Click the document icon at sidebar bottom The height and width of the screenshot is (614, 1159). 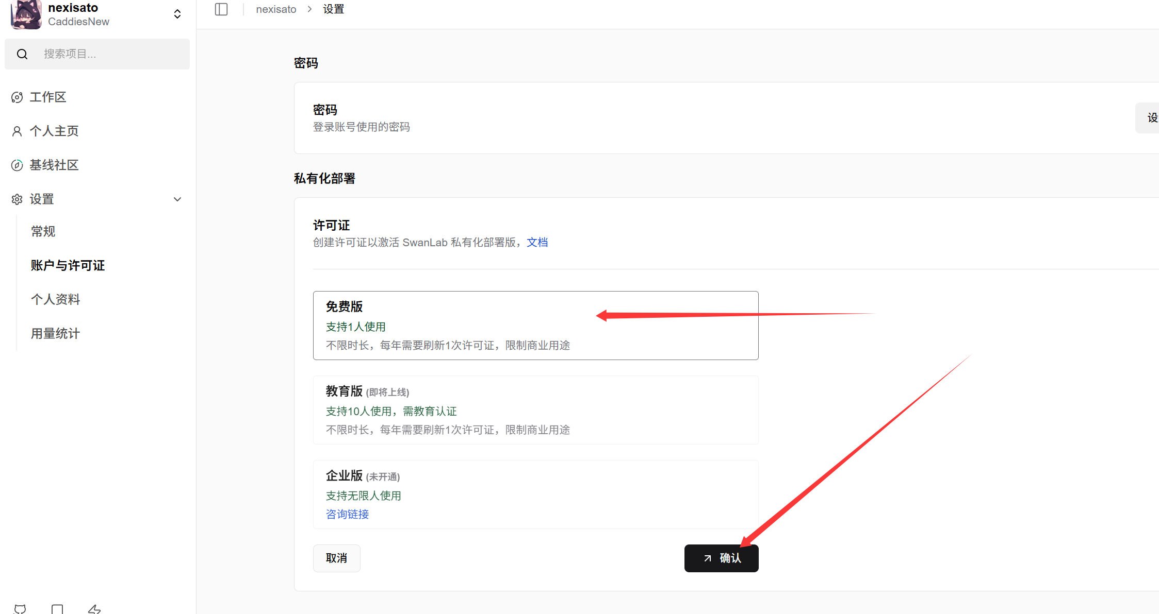coord(57,609)
